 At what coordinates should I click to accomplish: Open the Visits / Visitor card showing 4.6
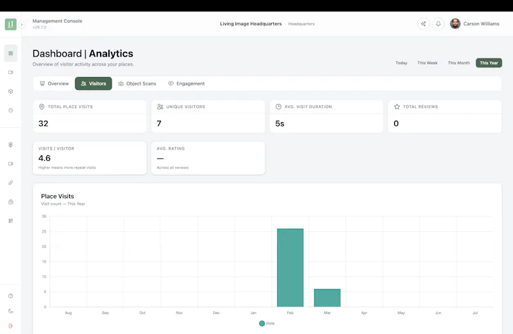coord(90,158)
